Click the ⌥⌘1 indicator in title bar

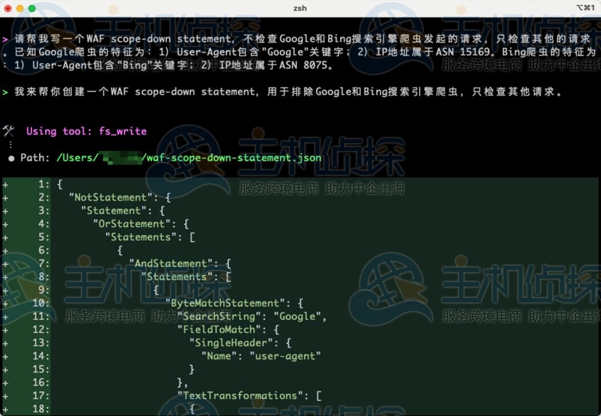585,8
